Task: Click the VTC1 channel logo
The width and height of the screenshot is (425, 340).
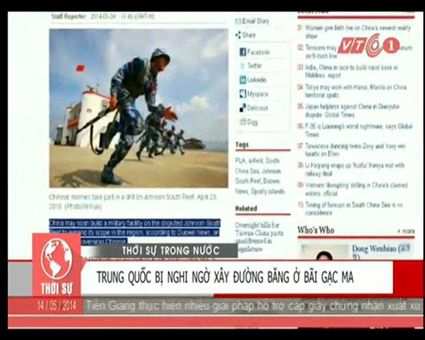Action: click(x=369, y=45)
